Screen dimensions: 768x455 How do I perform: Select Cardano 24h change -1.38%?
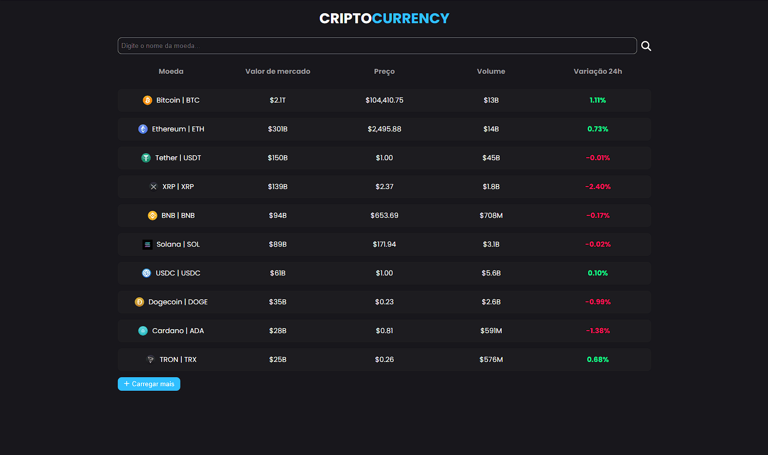tap(598, 331)
